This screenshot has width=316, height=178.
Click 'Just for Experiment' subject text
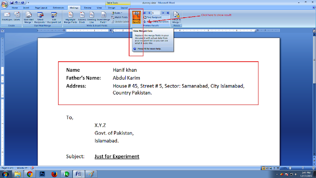coord(117,156)
